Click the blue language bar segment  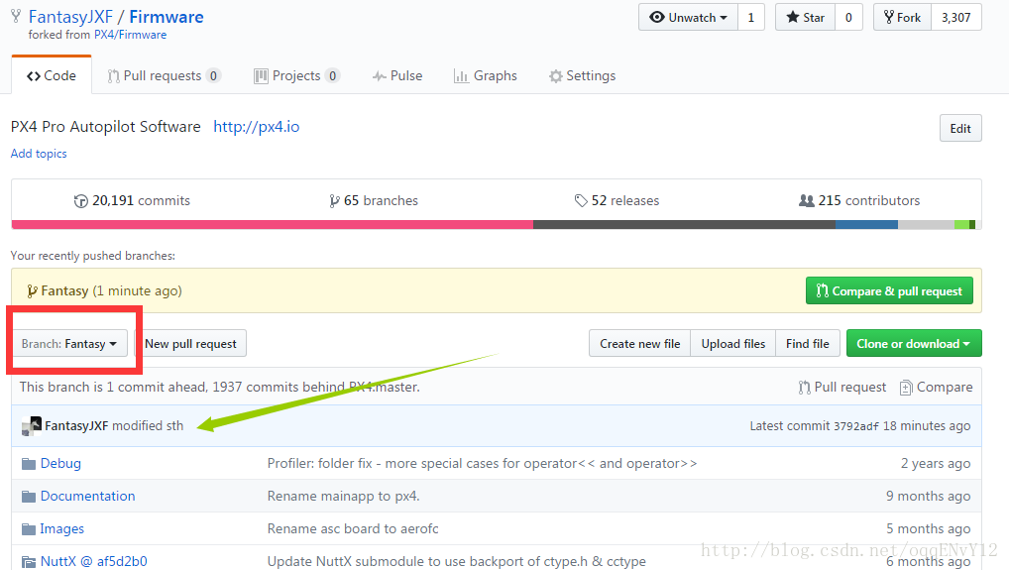[866, 224]
